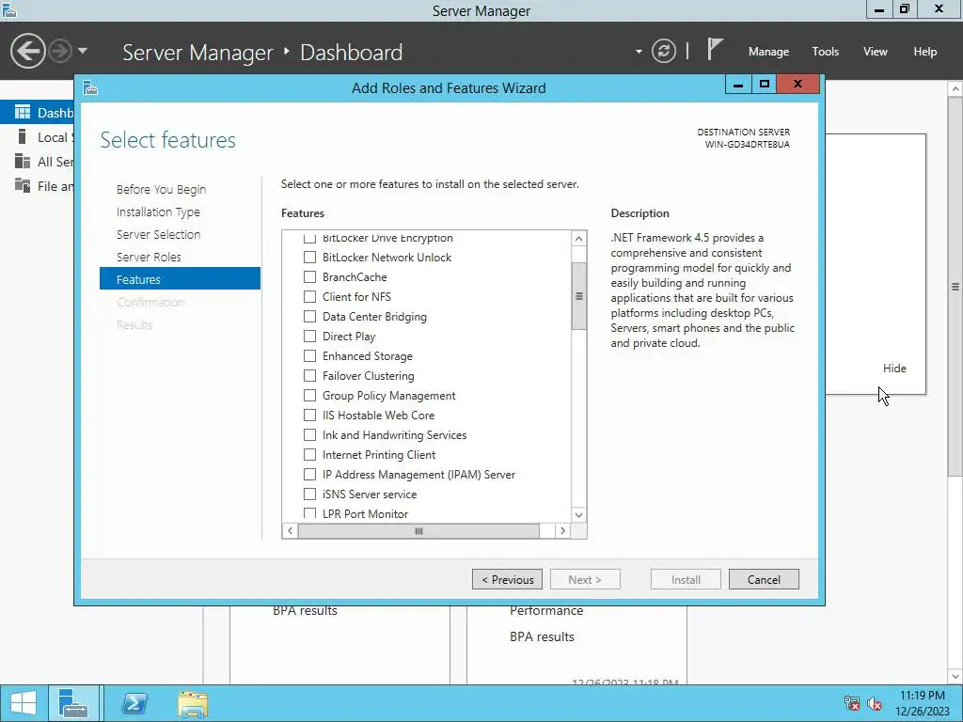Open Windows PowerShell from taskbar
963x722 pixels.
134,703
